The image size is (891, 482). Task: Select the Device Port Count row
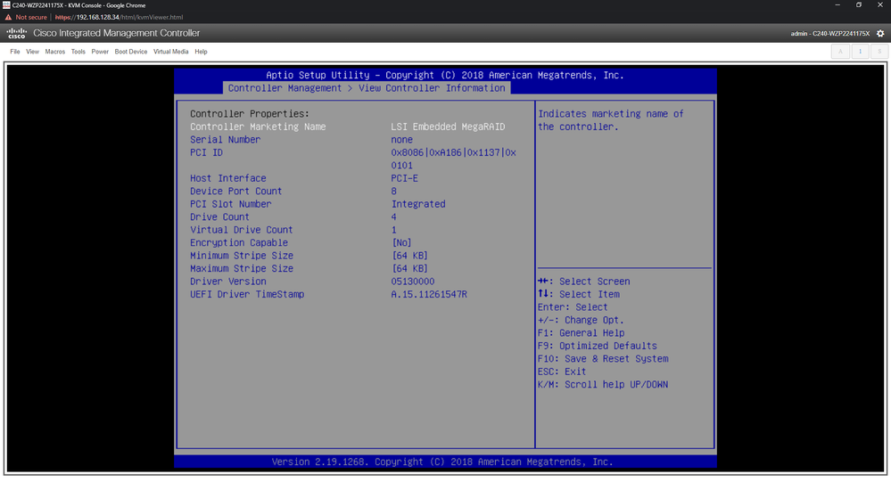[x=293, y=192]
